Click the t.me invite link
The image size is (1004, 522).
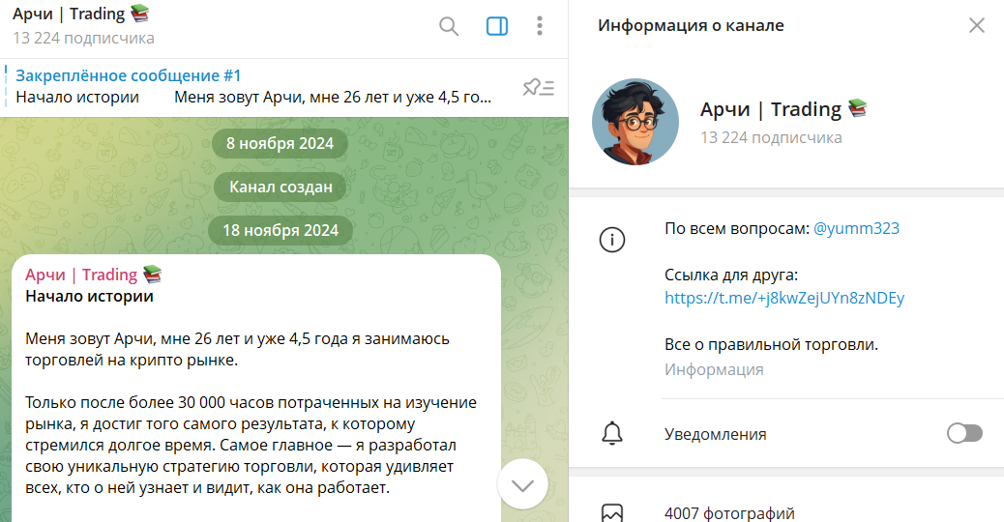[783, 298]
